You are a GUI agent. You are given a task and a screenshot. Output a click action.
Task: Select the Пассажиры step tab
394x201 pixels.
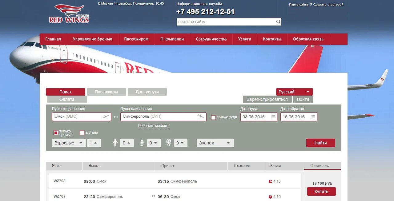[x=107, y=92]
